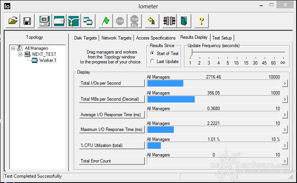Click All Managers tree icon
The image size is (297, 183).
pos(20,48)
